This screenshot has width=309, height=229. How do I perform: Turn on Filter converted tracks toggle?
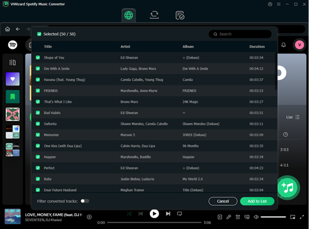point(85,201)
